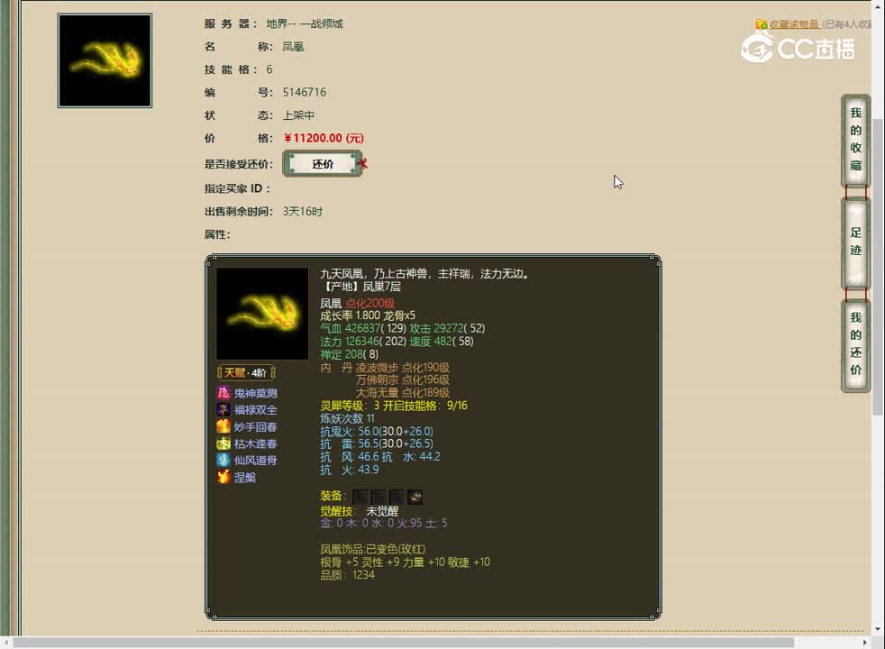Click the server name 地界-- 一战倾城

click(x=305, y=23)
